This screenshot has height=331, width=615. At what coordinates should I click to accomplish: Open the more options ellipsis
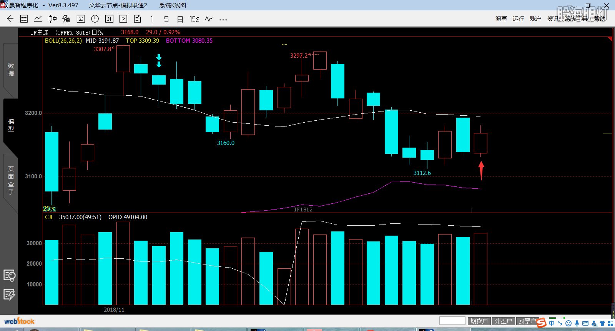click(x=223, y=19)
